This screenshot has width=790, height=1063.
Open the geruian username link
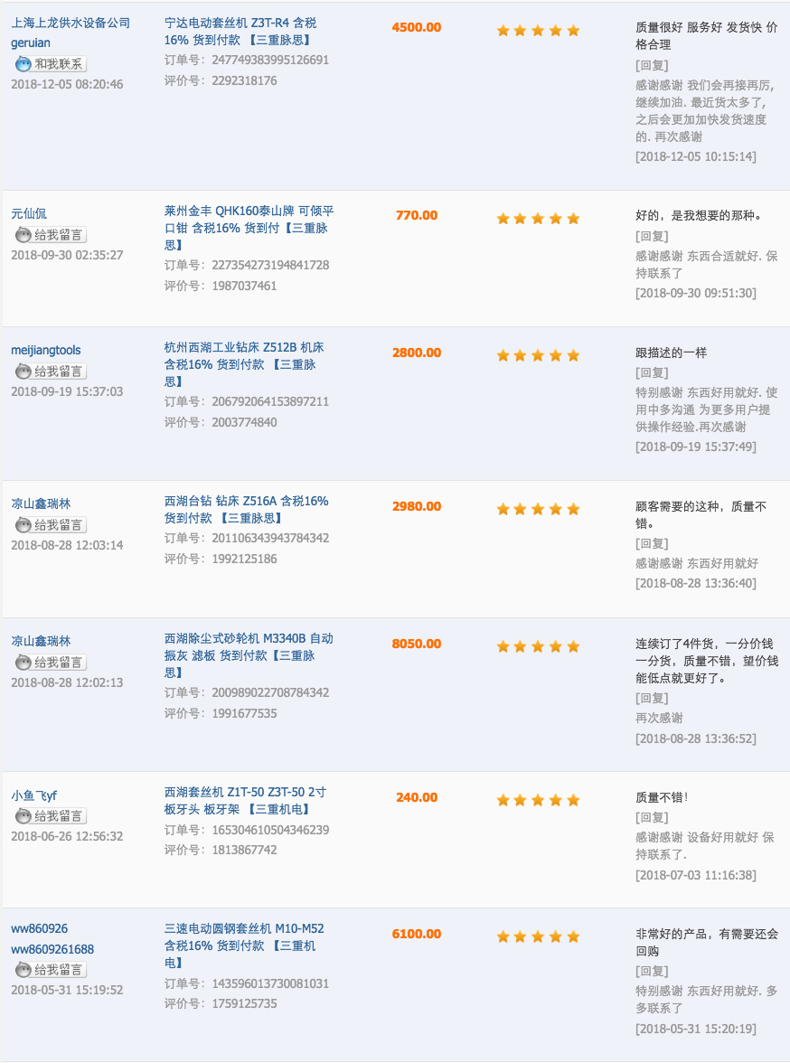31,42
